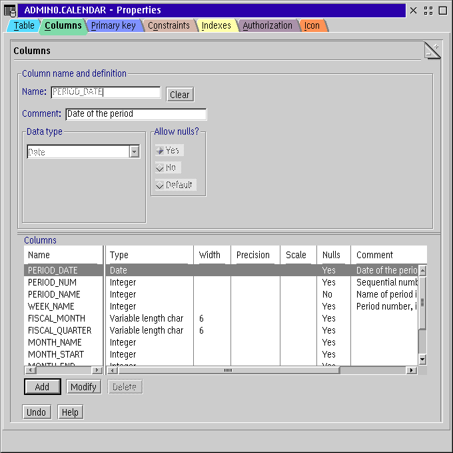453x453 pixels.
Task: Click the vertical scrollbar down arrow in columns list
Action: (422, 360)
